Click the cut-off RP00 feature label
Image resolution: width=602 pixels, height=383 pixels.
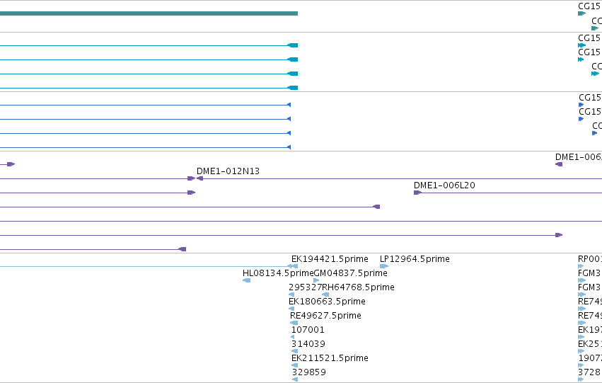pyautogui.click(x=590, y=259)
